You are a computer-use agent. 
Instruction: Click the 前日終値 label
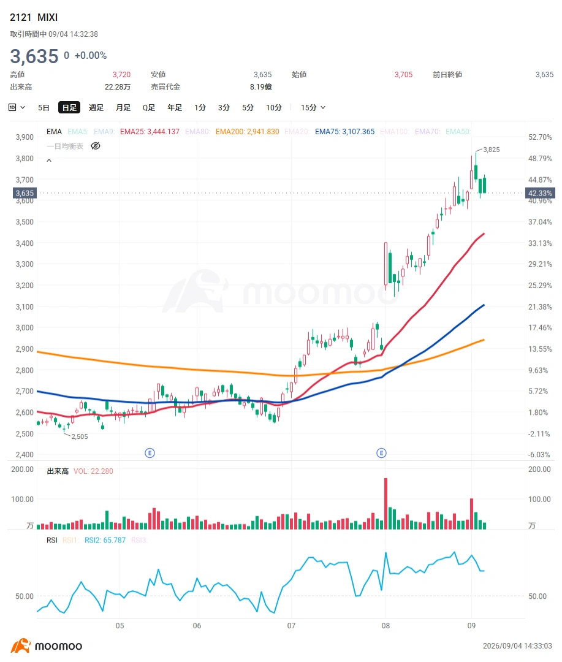coord(447,74)
